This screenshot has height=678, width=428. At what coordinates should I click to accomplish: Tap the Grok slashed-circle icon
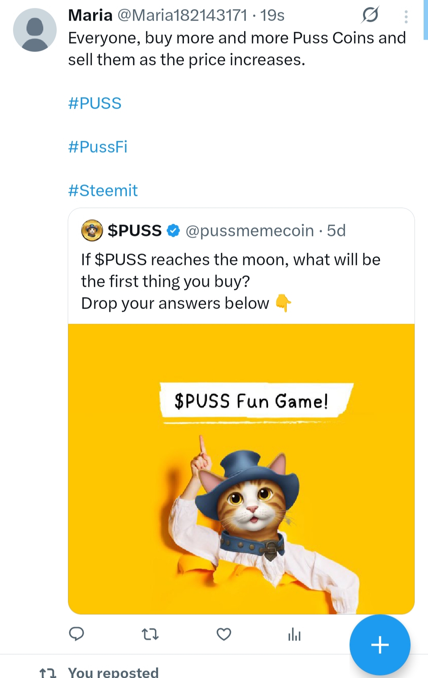[x=371, y=15]
